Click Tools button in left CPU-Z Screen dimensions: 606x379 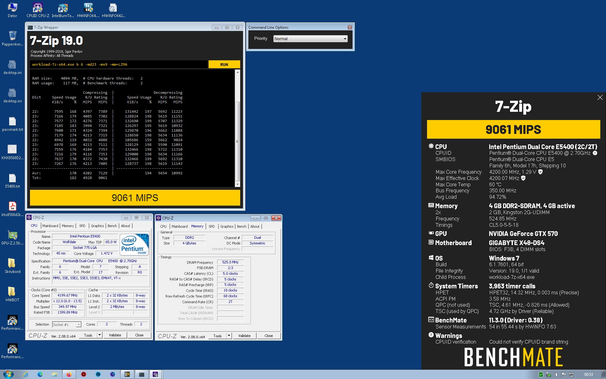(x=88, y=335)
